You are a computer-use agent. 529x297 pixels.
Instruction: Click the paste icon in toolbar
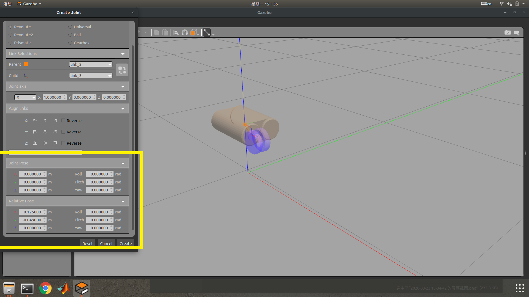coord(165,33)
